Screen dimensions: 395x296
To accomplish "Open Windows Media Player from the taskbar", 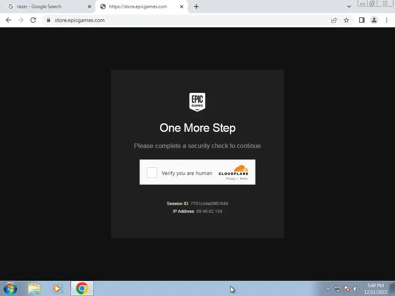I will click(x=58, y=289).
